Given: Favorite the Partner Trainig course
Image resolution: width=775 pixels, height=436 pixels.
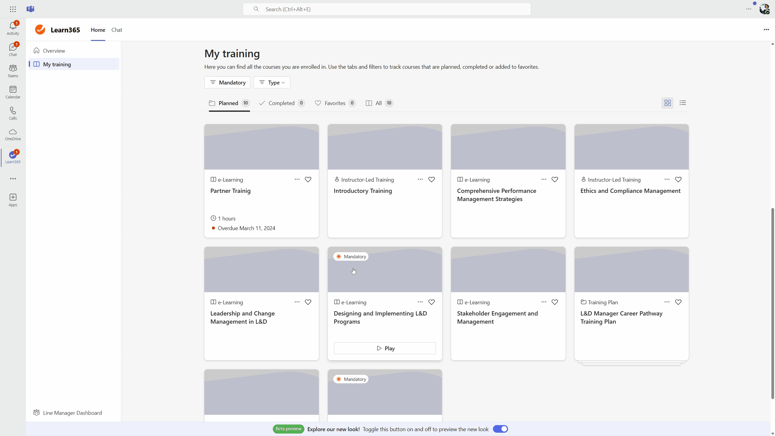Looking at the screenshot, I should (x=308, y=180).
